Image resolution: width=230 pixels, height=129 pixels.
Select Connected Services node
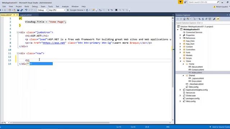click(194, 32)
